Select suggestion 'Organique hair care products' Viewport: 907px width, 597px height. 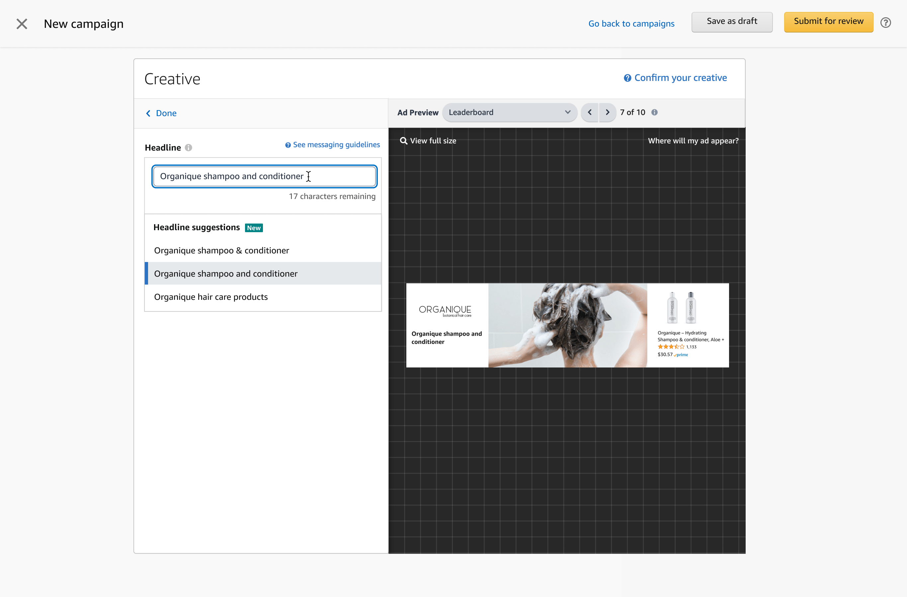tap(211, 297)
